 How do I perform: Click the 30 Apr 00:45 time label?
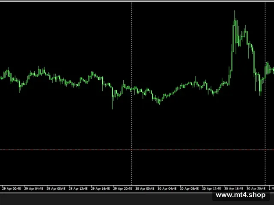coord(145,189)
